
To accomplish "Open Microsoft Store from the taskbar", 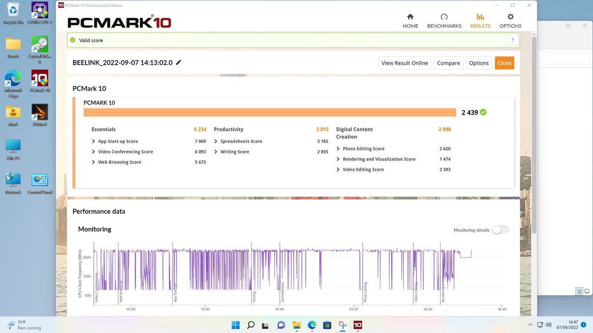I will 327,325.
